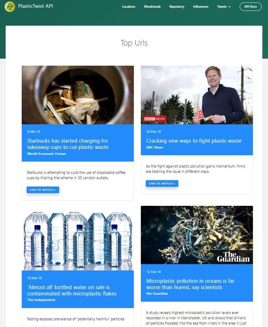
Task: Expand the Tweets dropdown menu
Action: 224,7
